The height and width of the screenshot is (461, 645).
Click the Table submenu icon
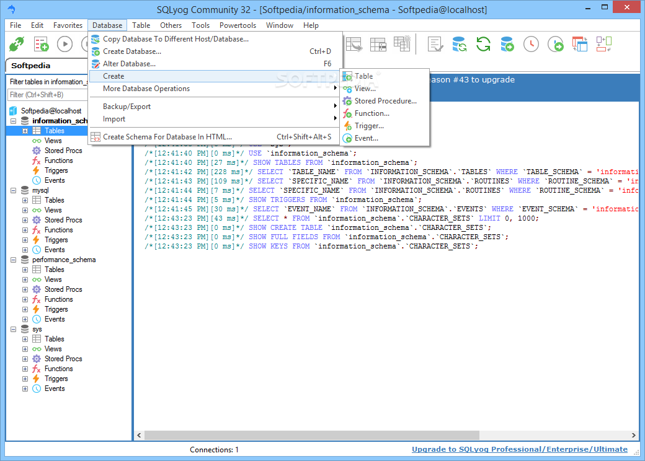tap(347, 76)
